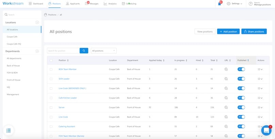275x139 pixels.
Task: Open the chat support bubble
Action: pos(266,130)
